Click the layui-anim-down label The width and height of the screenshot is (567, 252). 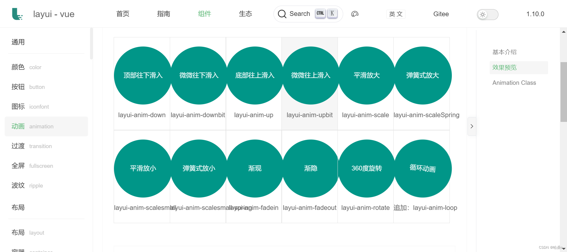click(x=142, y=115)
